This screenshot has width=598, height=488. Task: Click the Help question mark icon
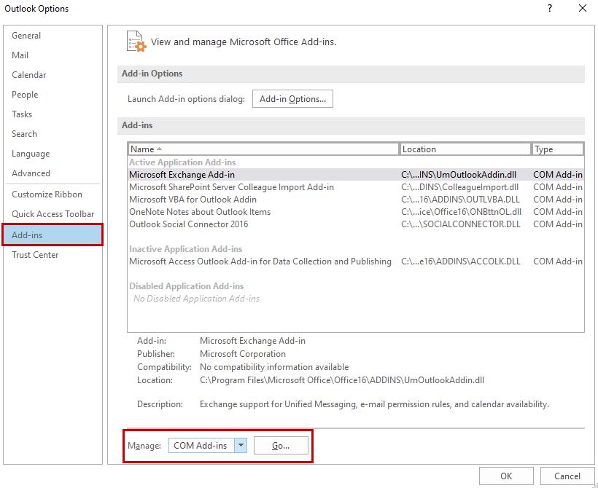[550, 9]
